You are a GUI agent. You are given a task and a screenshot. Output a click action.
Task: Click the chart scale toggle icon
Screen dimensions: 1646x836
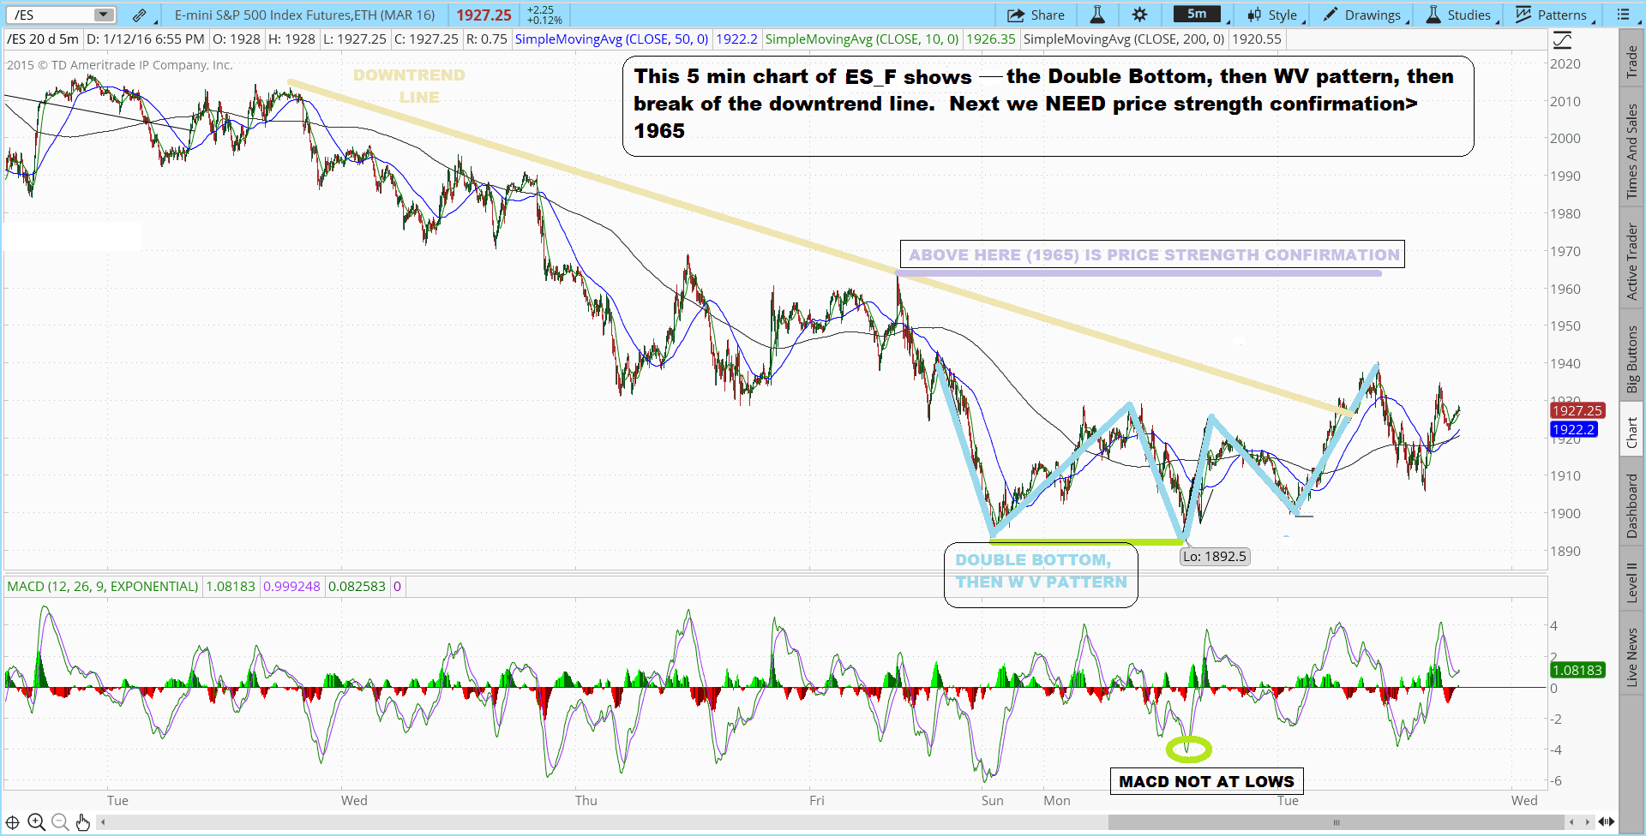point(1563,40)
